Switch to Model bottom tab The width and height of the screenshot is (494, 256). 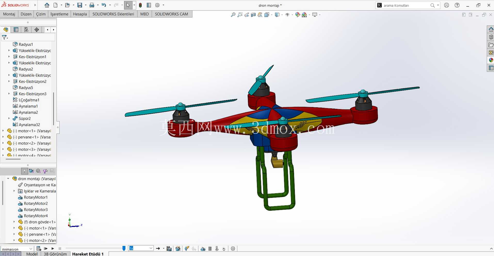tap(32, 254)
